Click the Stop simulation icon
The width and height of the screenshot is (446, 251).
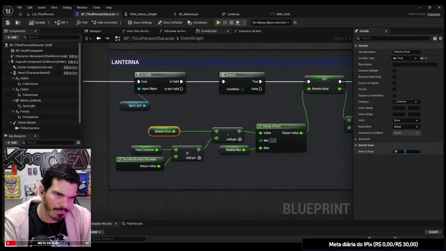coord(231,22)
